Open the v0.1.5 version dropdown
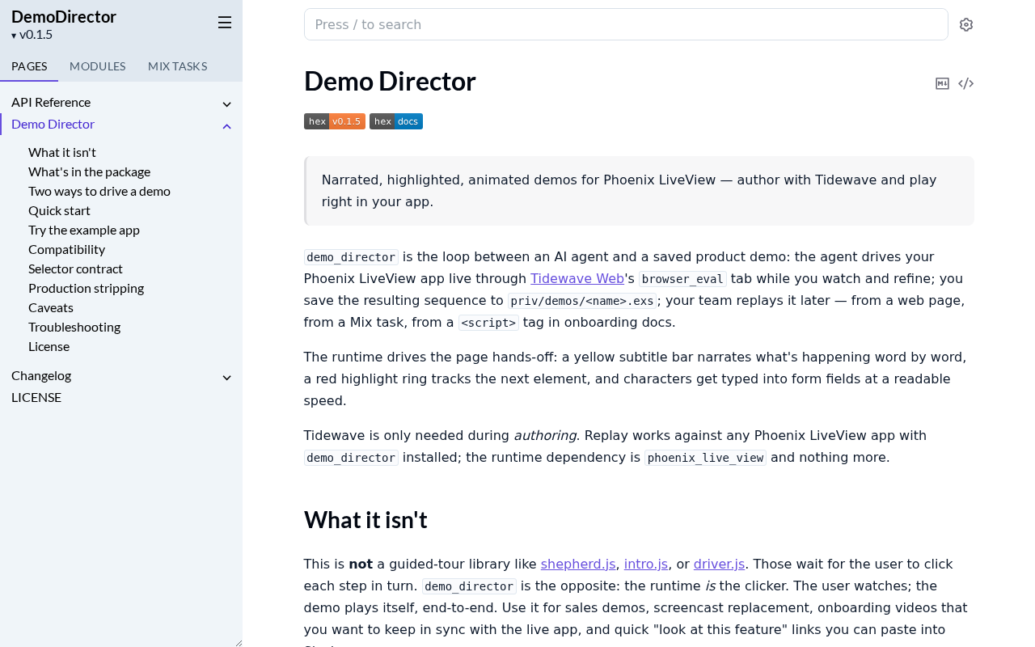The image size is (1035, 647). click(x=32, y=34)
